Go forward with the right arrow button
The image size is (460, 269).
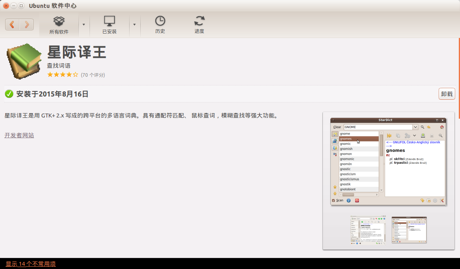(27, 24)
